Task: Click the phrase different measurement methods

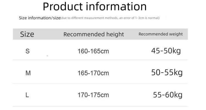Action: pyautogui.click(x=88, y=18)
